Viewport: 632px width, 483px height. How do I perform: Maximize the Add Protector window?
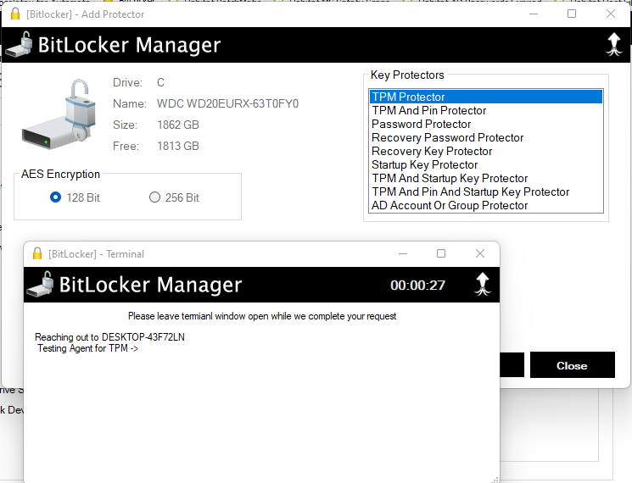click(x=572, y=14)
